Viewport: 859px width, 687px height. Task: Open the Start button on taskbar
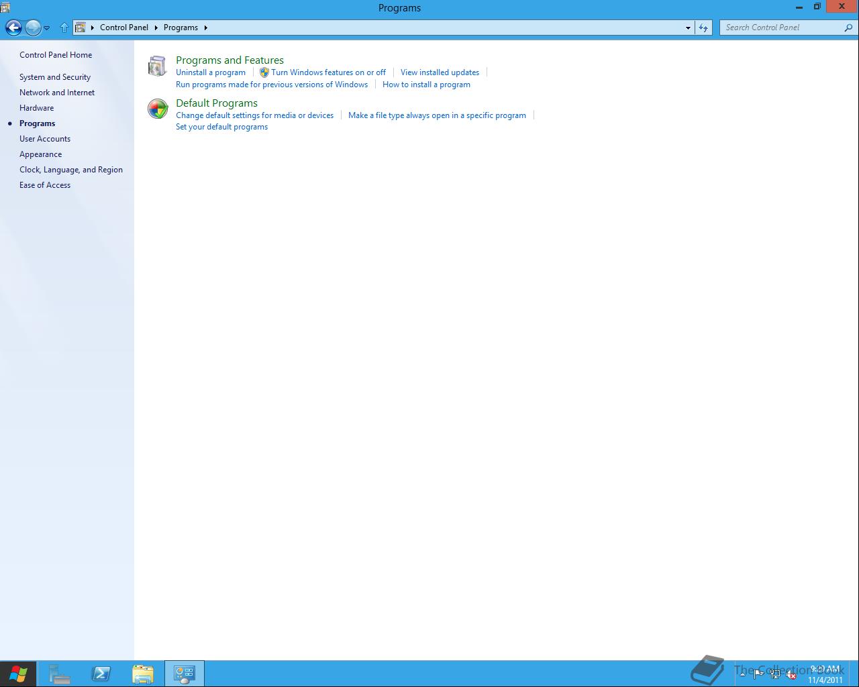pyautogui.click(x=18, y=674)
